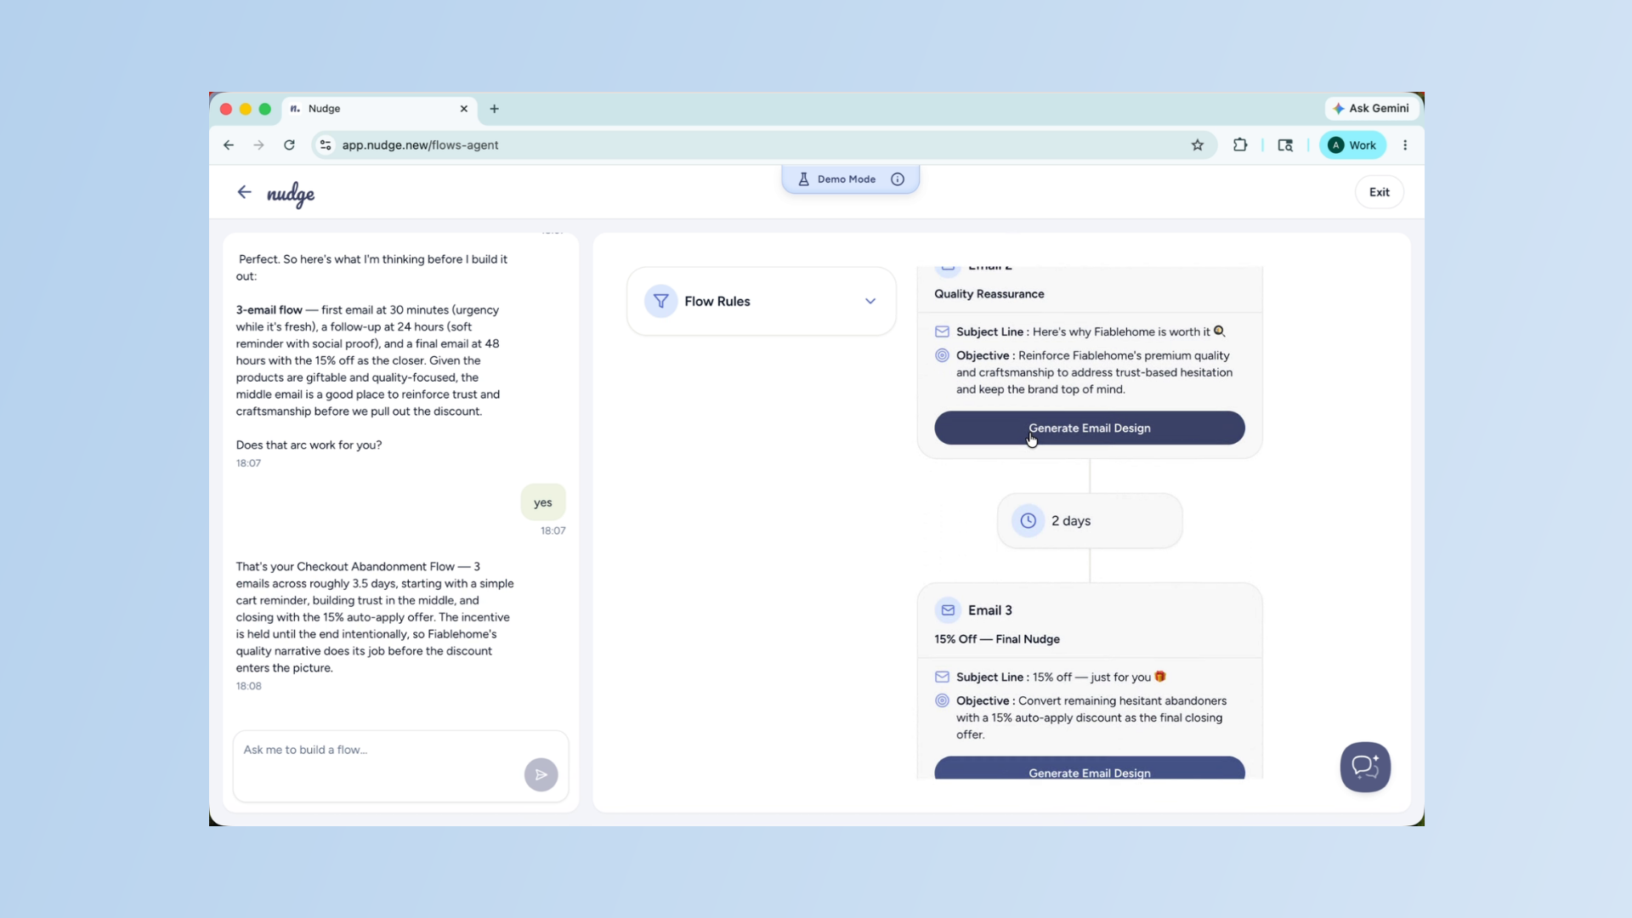The height and width of the screenshot is (918, 1632).
Task: Click the 'yes' chat message bubble
Action: coord(543,502)
